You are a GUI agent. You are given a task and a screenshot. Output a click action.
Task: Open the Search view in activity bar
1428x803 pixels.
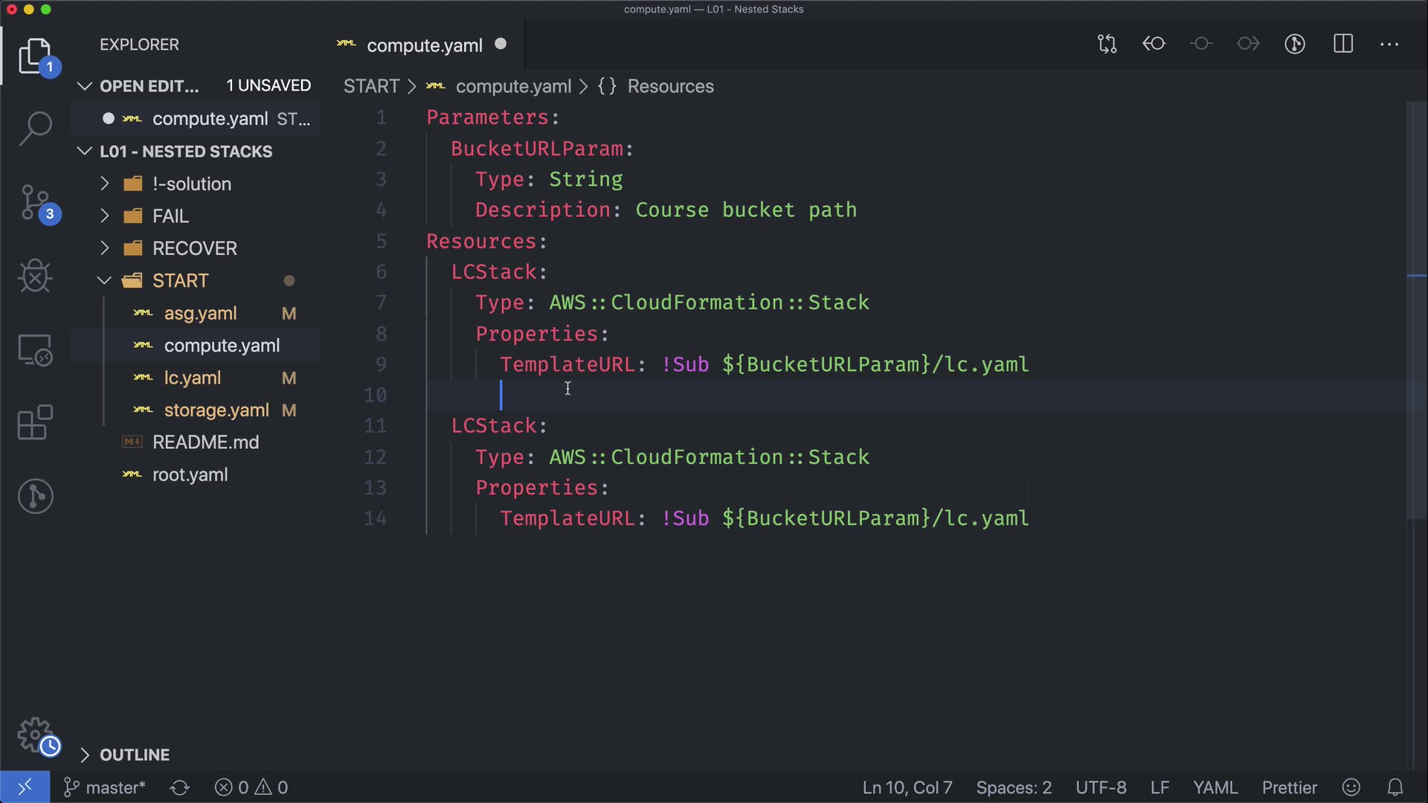(35, 128)
